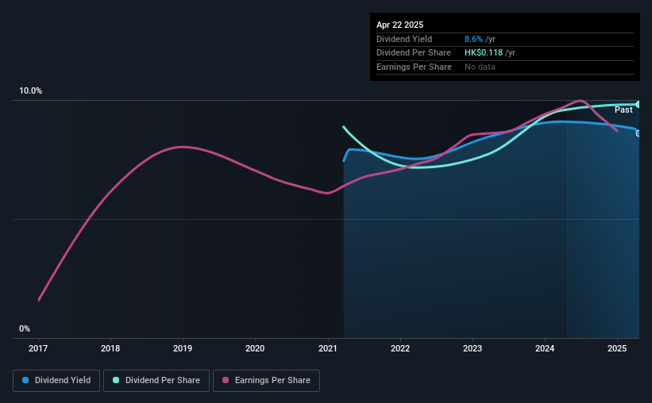Click the blue Dividend Yield endpoint marker
The height and width of the screenshot is (403, 652).
(638, 133)
